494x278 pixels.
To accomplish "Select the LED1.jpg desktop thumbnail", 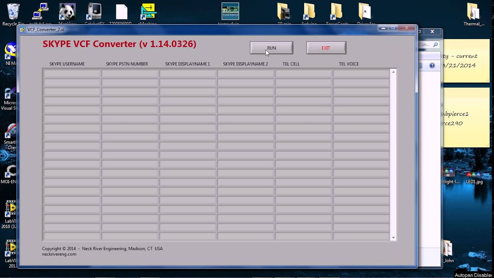I will [474, 175].
